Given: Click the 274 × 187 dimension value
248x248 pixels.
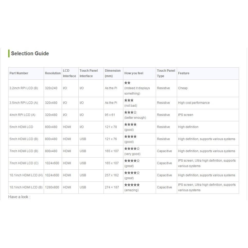Looking at the screenshot, I should [112, 187].
